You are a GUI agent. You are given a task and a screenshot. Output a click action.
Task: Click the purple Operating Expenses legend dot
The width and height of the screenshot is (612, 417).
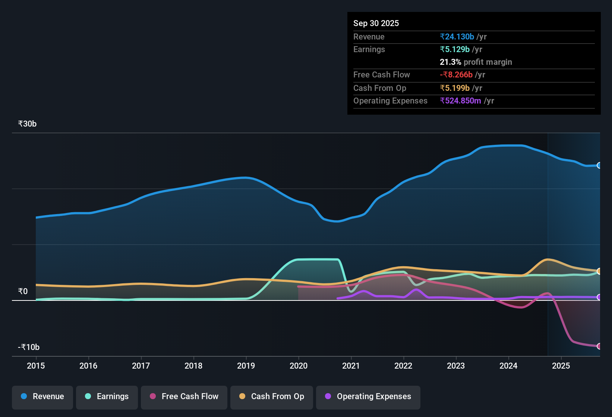coord(328,397)
